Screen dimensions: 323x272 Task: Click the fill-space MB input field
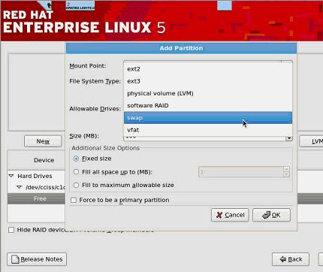[241, 172]
